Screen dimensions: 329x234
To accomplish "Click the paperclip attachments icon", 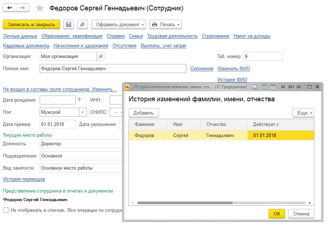I will (x=82, y=24).
